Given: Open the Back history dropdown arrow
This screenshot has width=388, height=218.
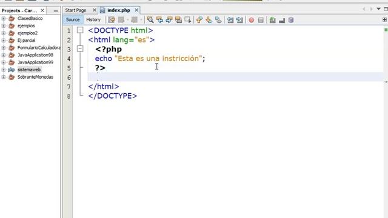Looking at the screenshot, I should (128, 20).
